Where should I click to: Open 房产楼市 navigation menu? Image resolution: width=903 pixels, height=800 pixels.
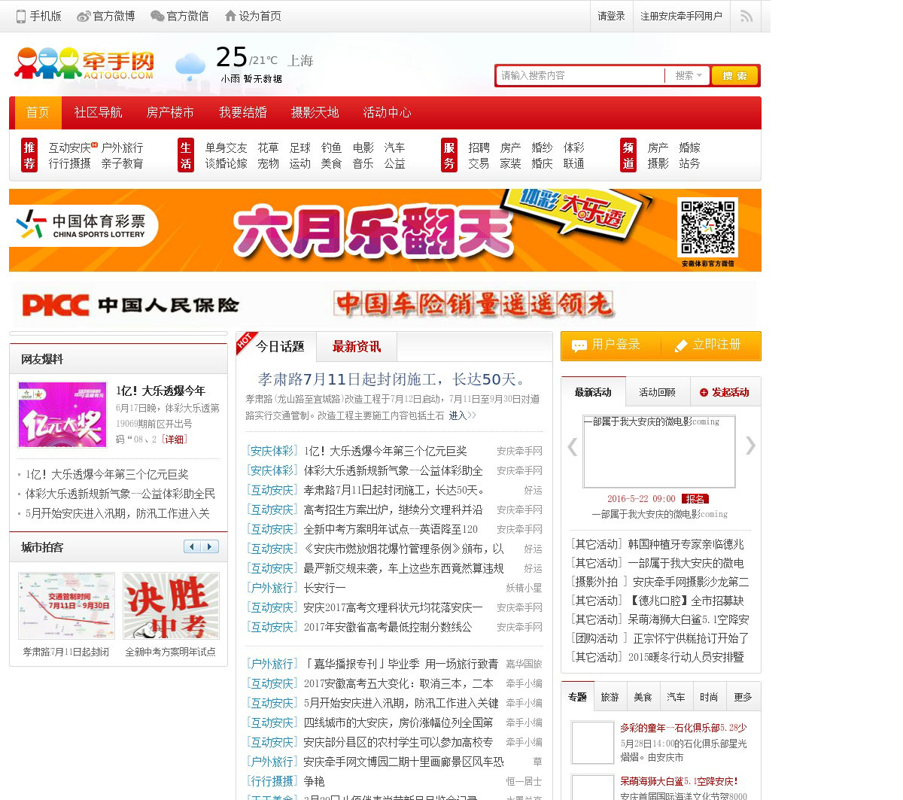pyautogui.click(x=170, y=113)
